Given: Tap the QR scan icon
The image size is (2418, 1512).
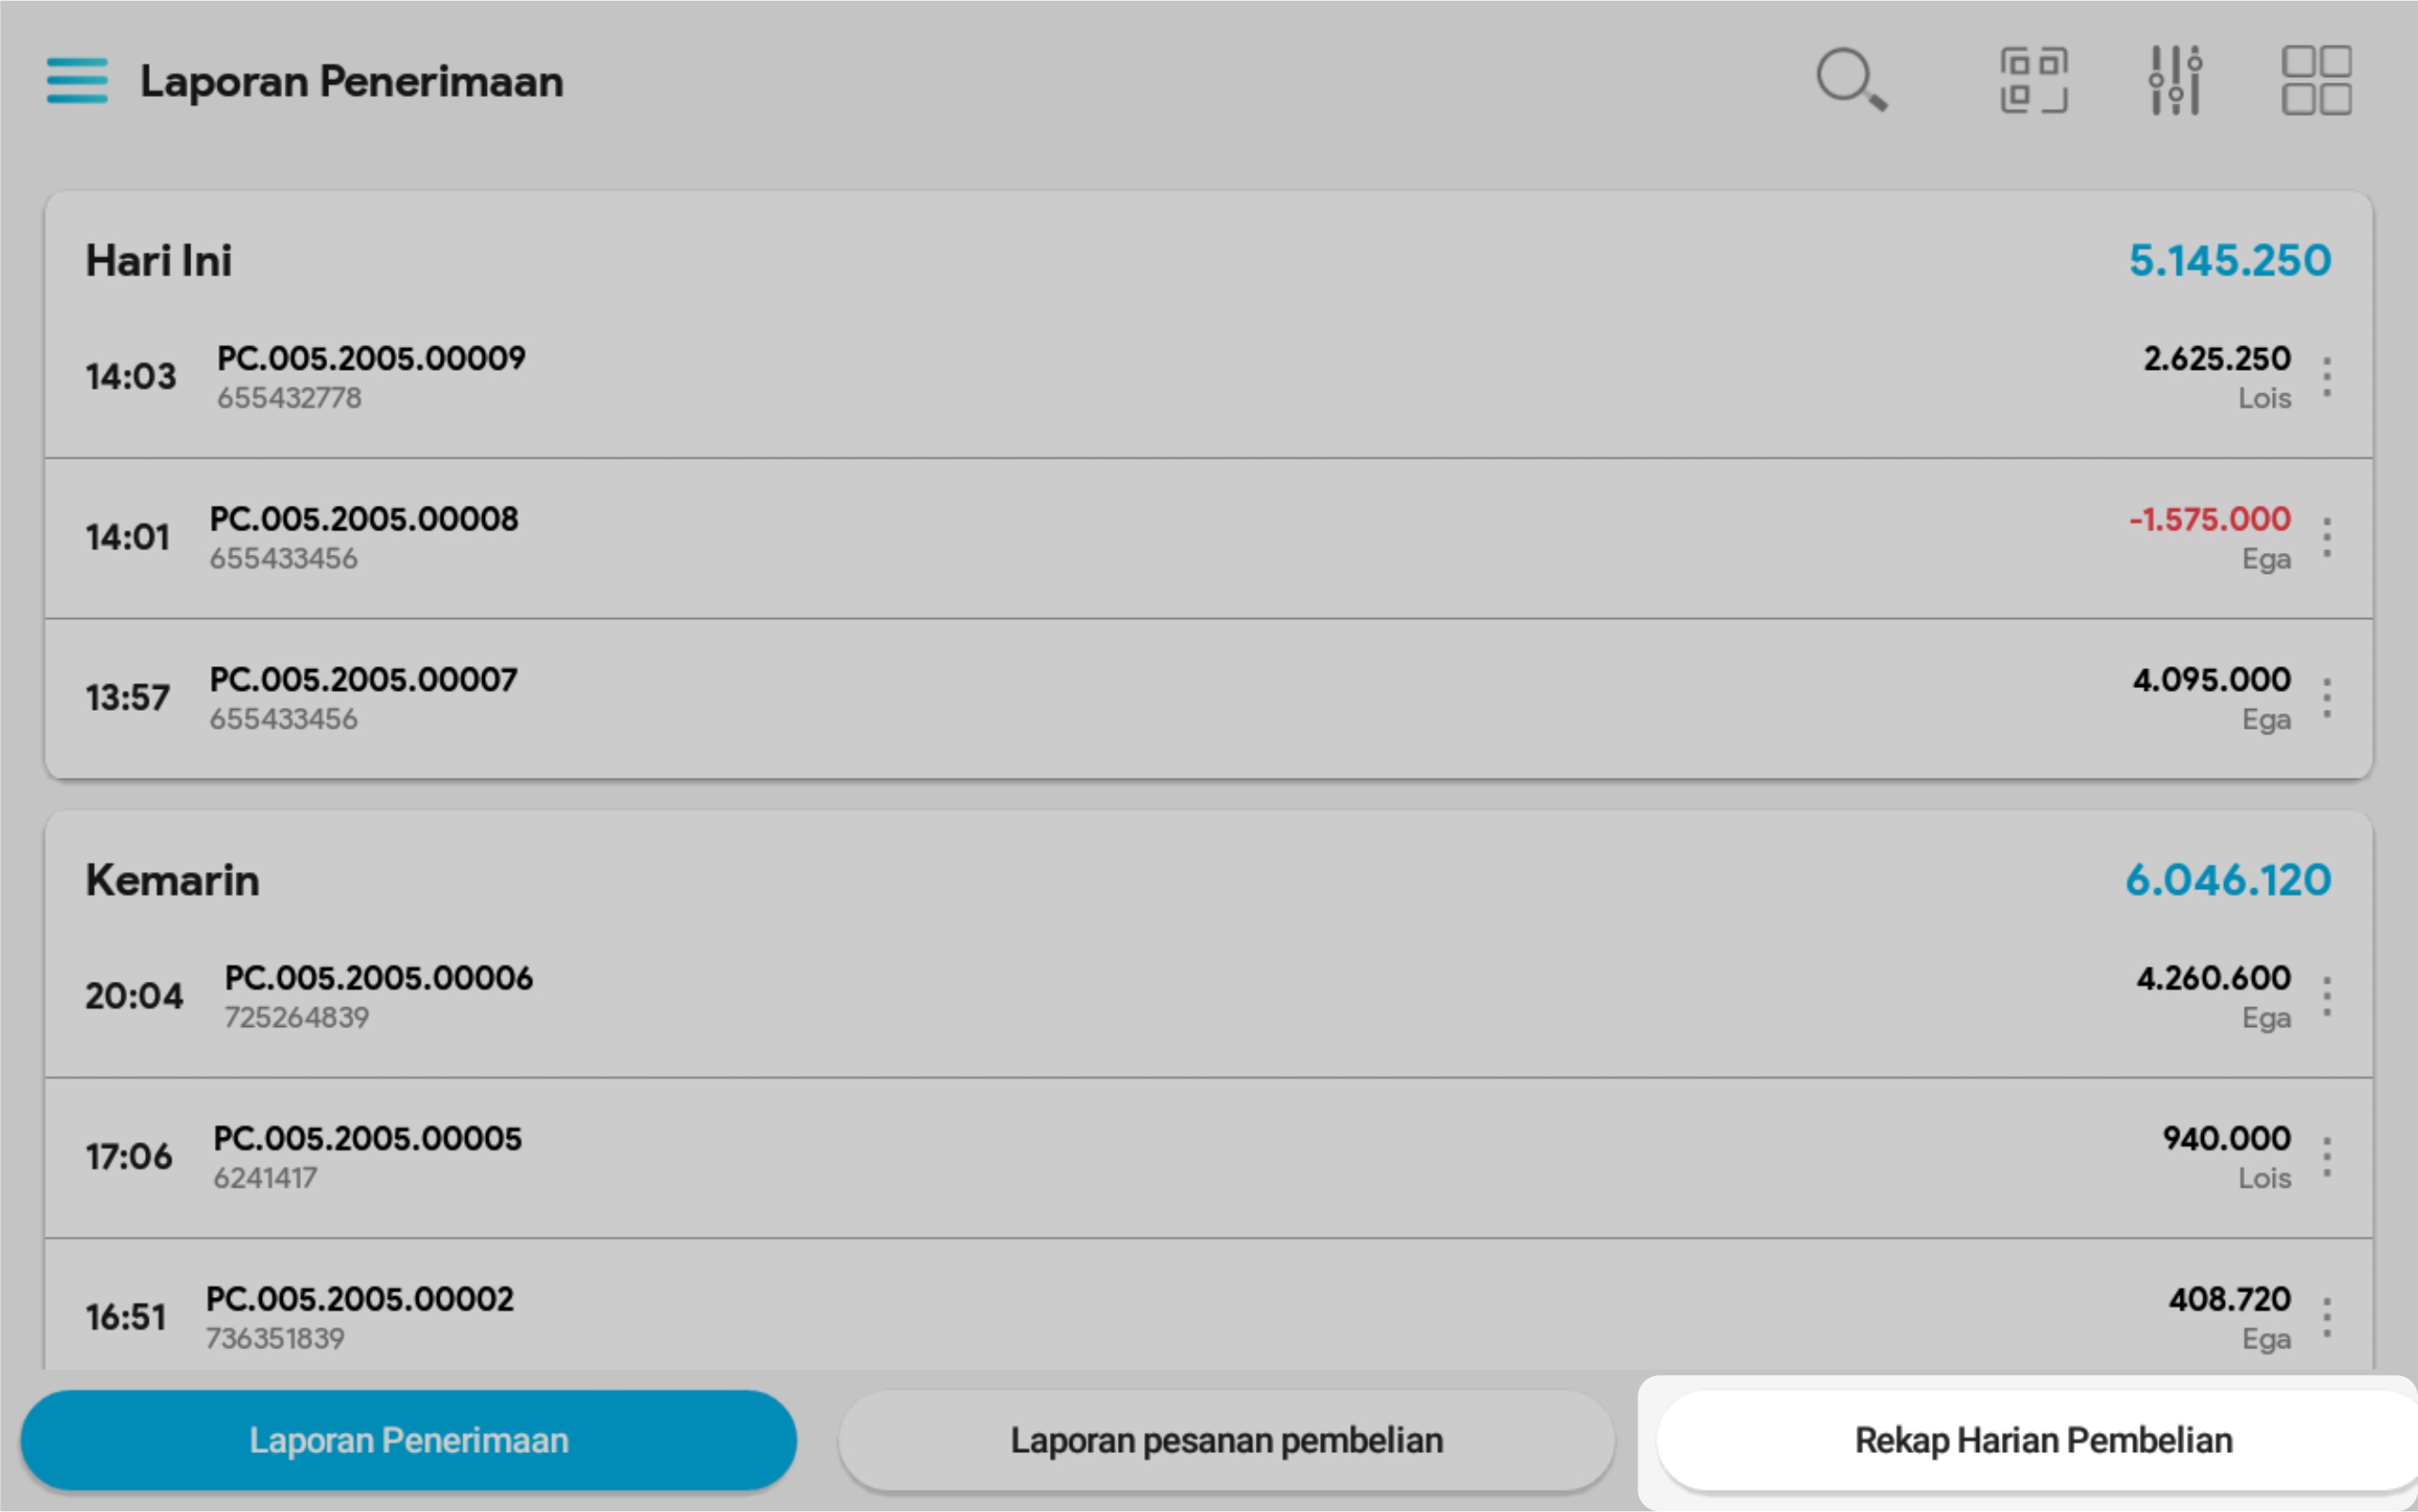Looking at the screenshot, I should (x=2033, y=80).
